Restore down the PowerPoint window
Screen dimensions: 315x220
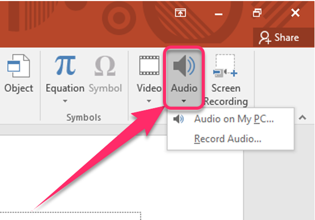(257, 13)
